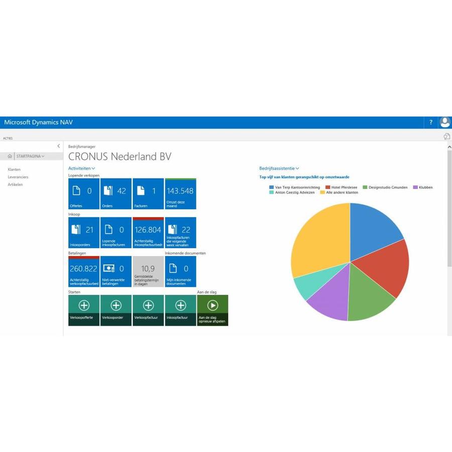Click the Aan de slag group label
This screenshot has height=452, width=452.
click(x=207, y=292)
